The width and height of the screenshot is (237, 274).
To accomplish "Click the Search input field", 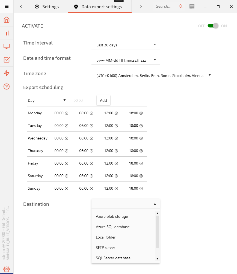I will pos(166,6).
